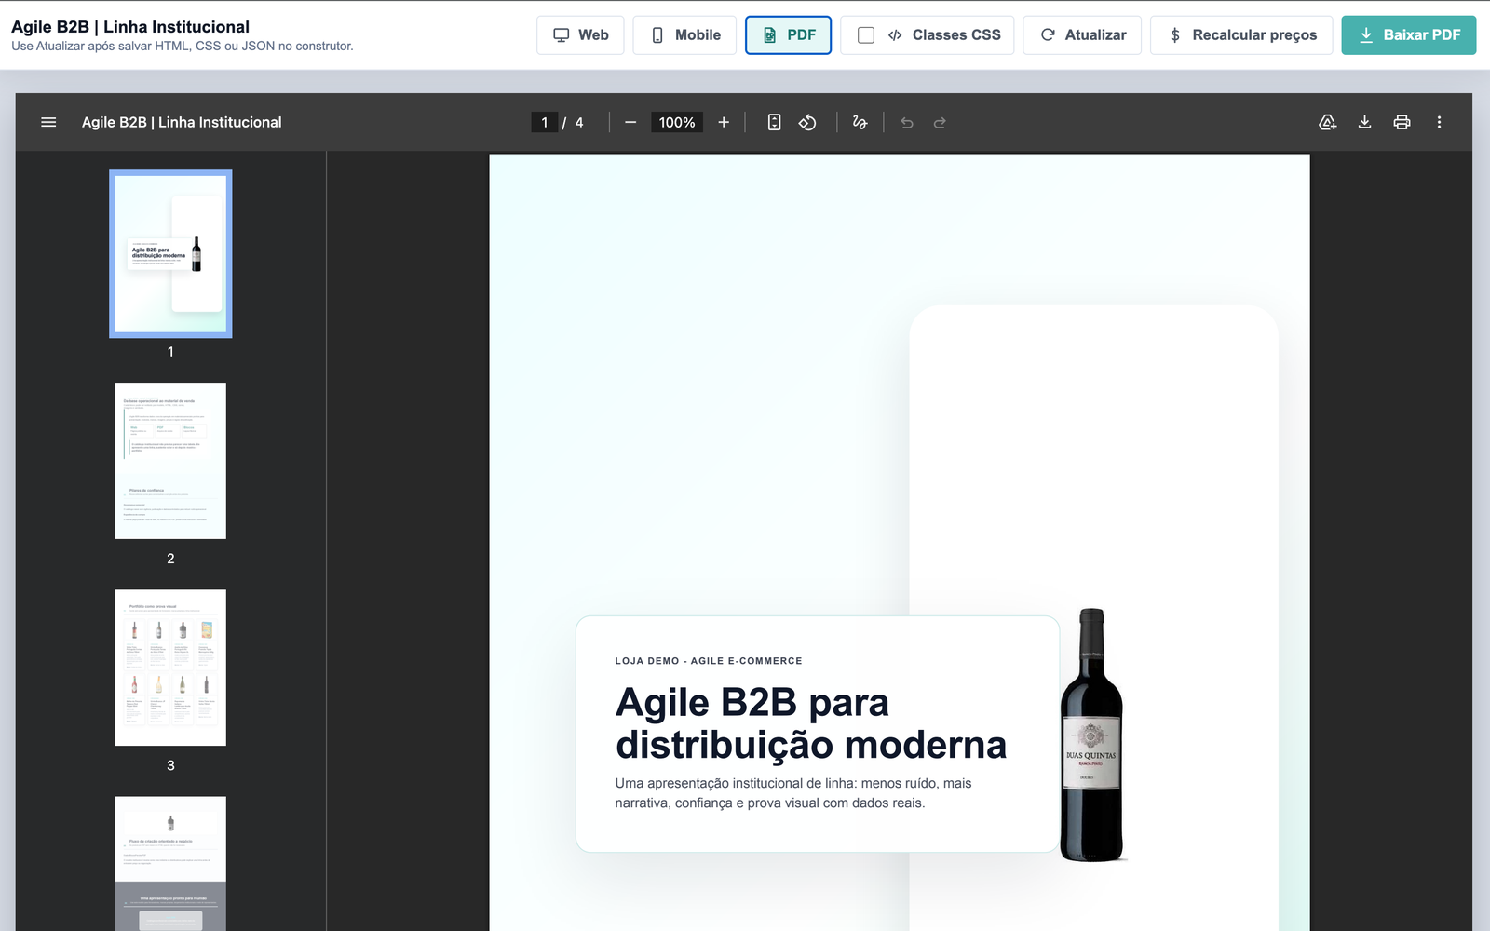The width and height of the screenshot is (1490, 931).
Task: Click the Atualizar button
Action: (x=1082, y=35)
